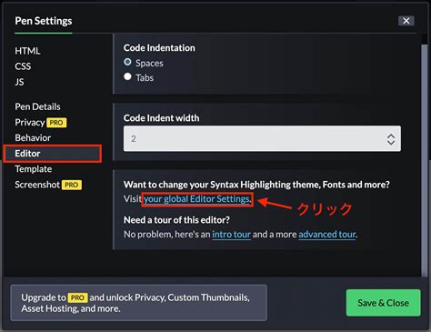
Task: Click the Code Indent width label
Action: pyautogui.click(x=161, y=118)
